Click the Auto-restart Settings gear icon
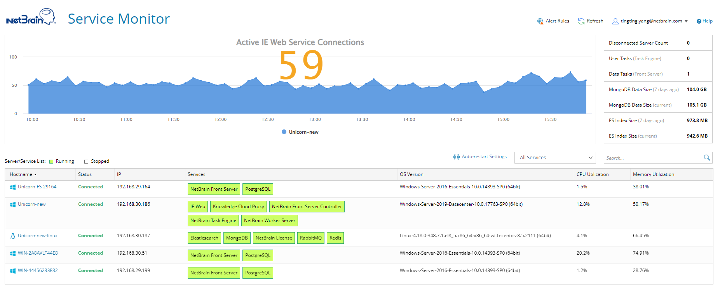Viewport: 720px width, 305px height. tap(457, 157)
